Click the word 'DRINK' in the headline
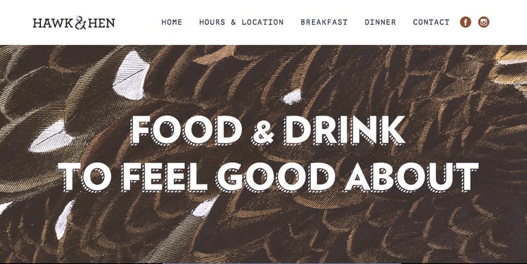Viewport: 527px width, 264px height. pyautogui.click(x=345, y=131)
